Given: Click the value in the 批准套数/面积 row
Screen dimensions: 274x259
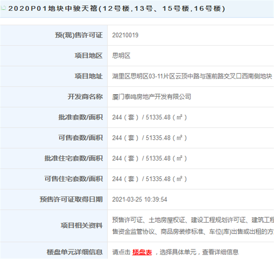Looking at the screenshot, I should pos(149,117).
